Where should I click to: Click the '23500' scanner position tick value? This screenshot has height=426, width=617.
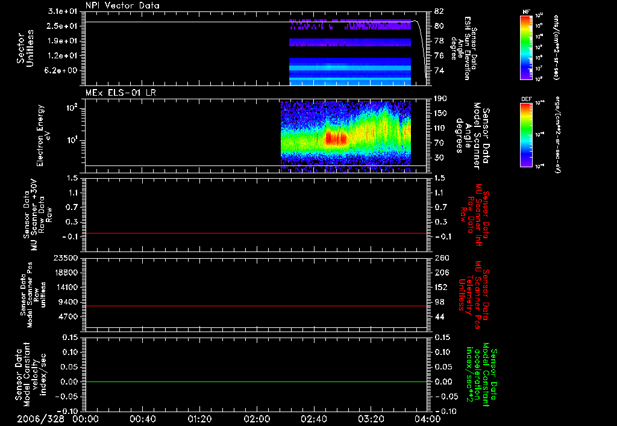click(x=66, y=258)
